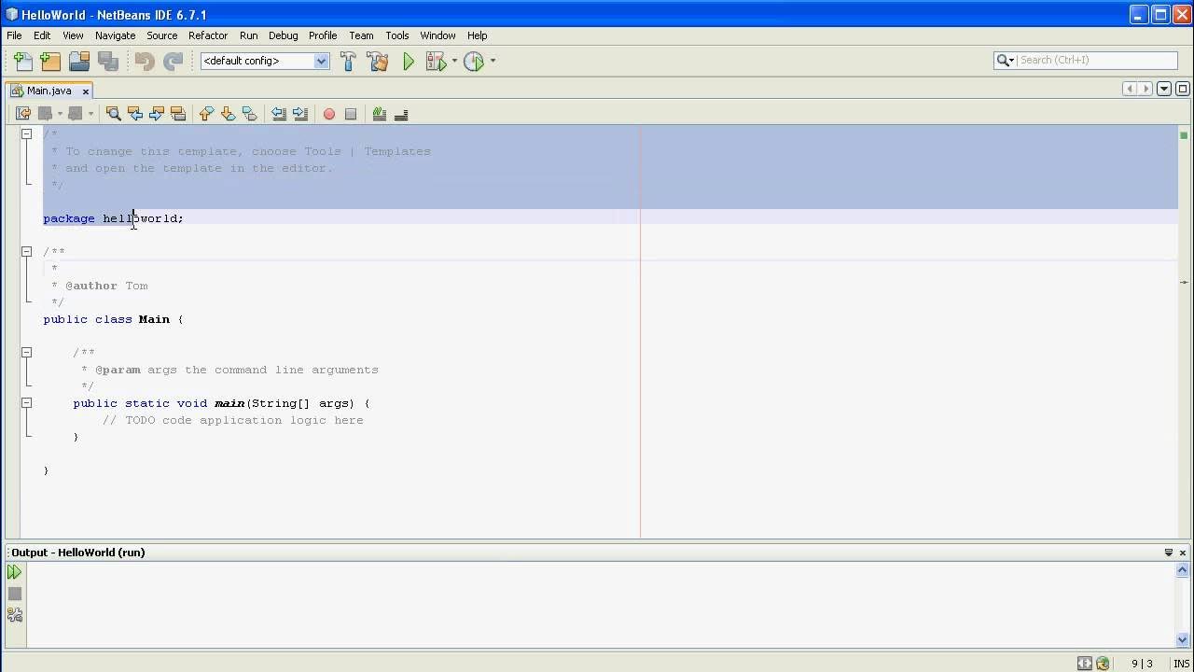Open the Refactor menu
This screenshot has width=1194, height=672.
(x=208, y=35)
